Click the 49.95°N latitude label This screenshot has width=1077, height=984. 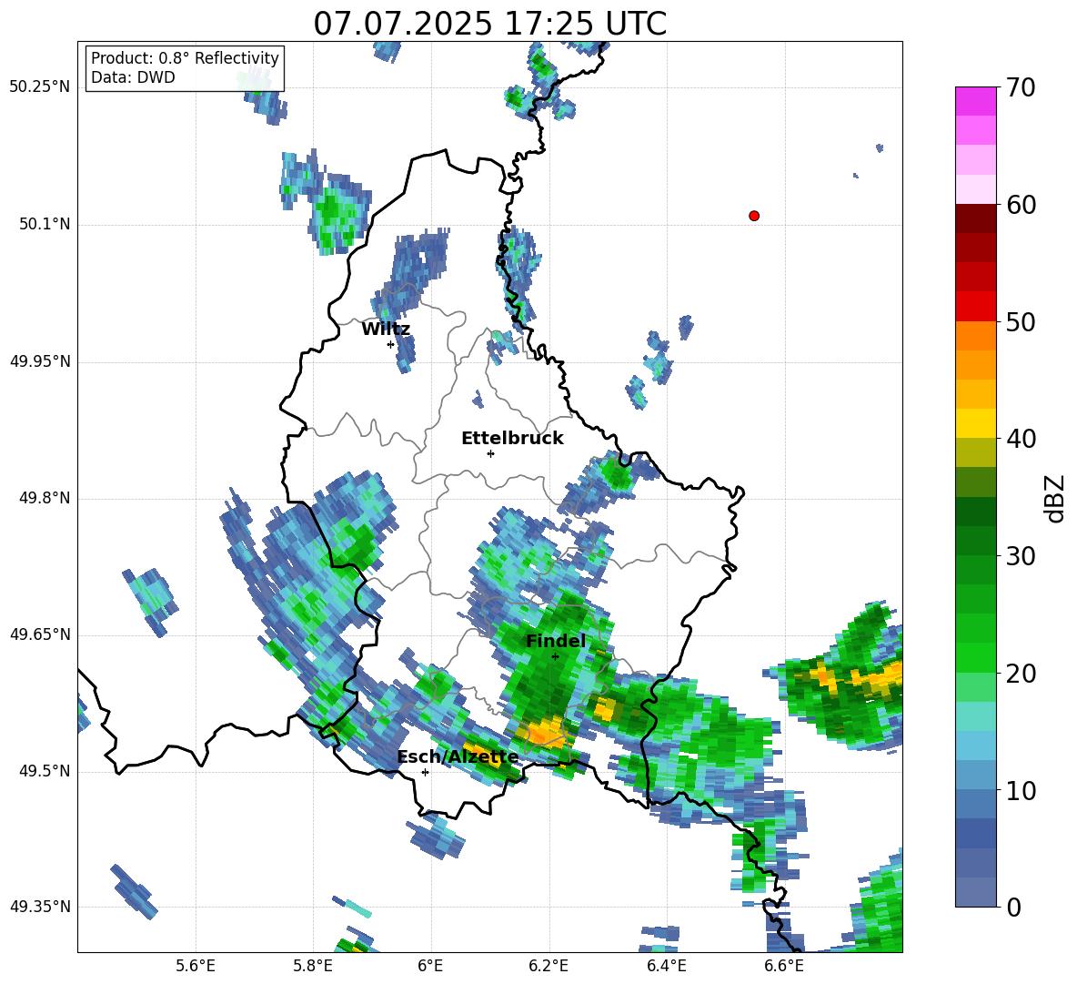pos(40,361)
